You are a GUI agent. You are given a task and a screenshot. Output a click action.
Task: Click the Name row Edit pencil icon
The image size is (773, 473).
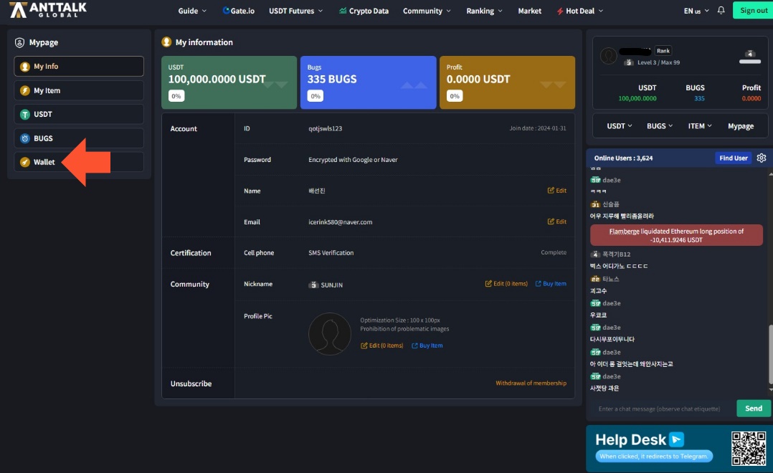click(x=551, y=190)
